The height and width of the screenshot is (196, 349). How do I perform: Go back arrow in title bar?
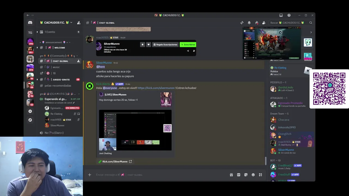[28, 15]
